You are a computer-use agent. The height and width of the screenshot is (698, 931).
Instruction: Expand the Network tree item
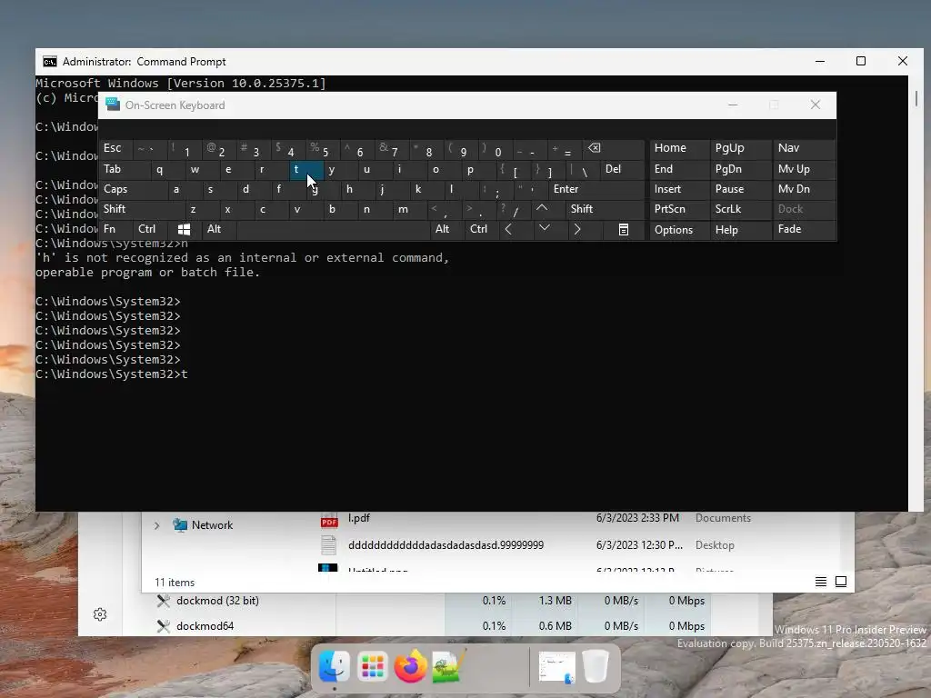pos(156,525)
